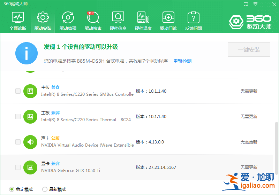Click 兼容 tag on the Thermal 8C24 row
Screen dimensions: 279x195
click(55, 113)
